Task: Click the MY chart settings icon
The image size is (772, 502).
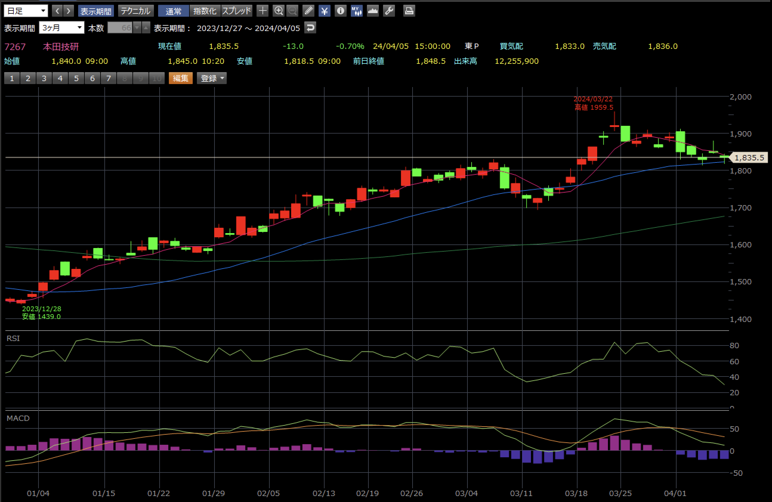Action: click(356, 11)
